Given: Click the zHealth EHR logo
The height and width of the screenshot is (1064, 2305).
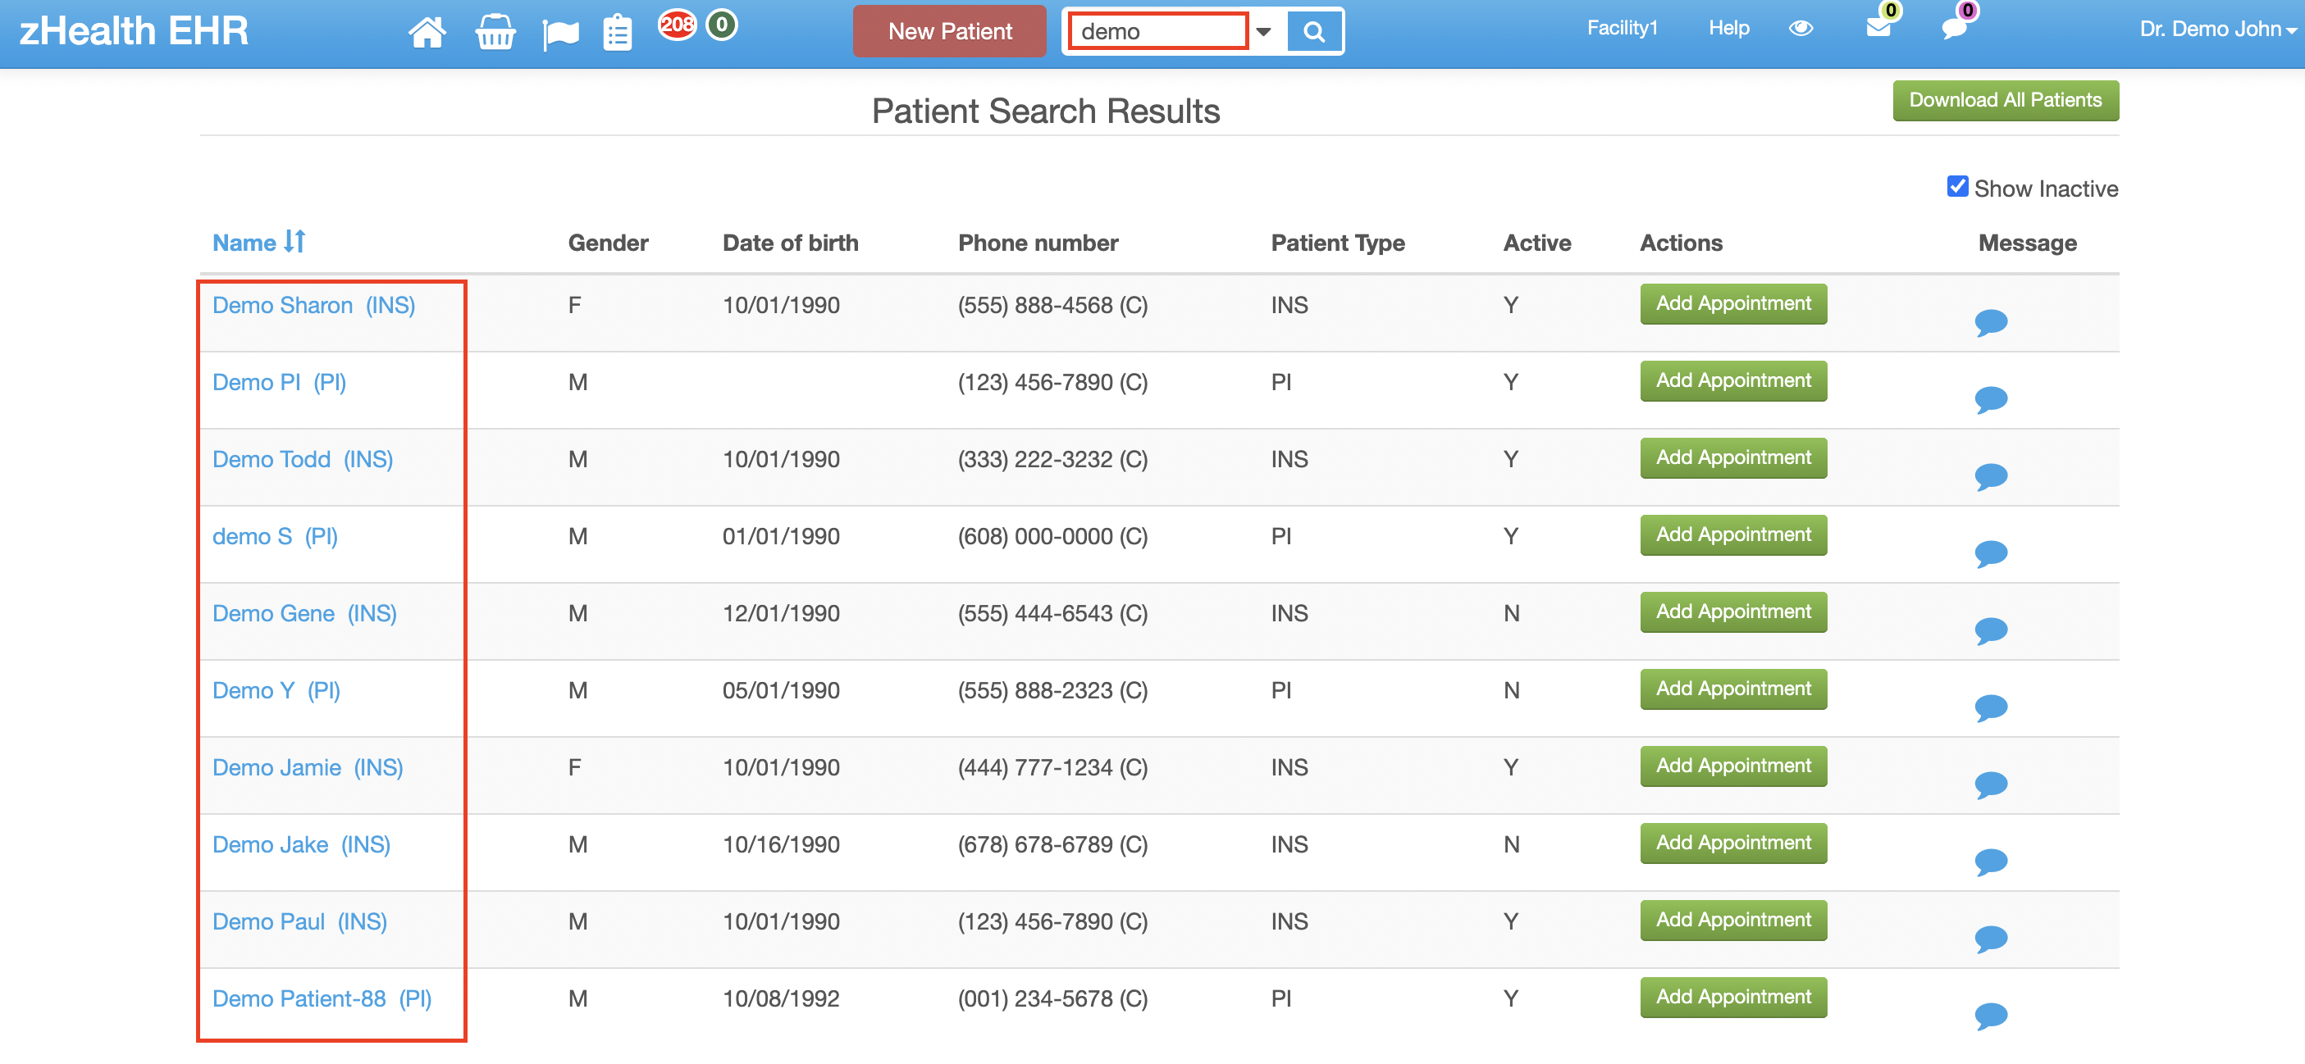Looking at the screenshot, I should coord(135,30).
